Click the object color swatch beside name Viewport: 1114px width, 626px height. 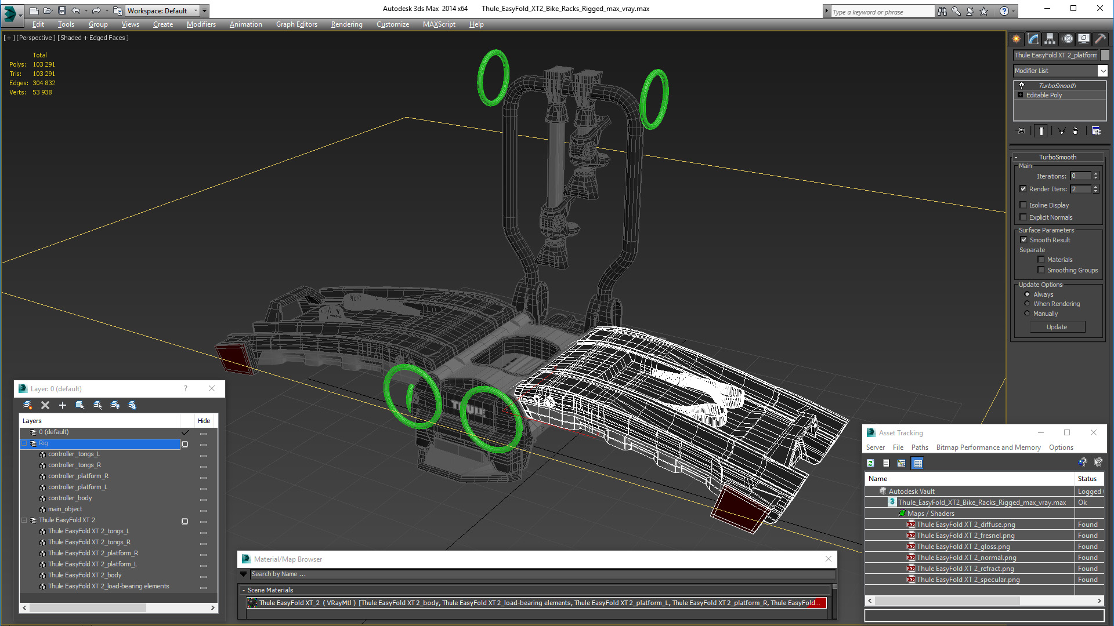[x=1105, y=55]
